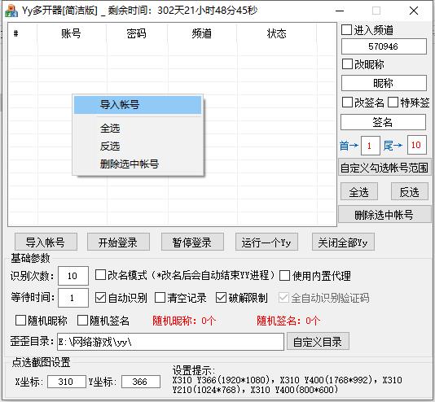Click the 反选 button in right panel
This screenshot has width=435, height=402.
(410, 191)
